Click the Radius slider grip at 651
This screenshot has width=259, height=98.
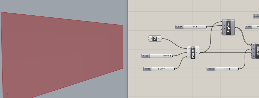(x=229, y=69)
